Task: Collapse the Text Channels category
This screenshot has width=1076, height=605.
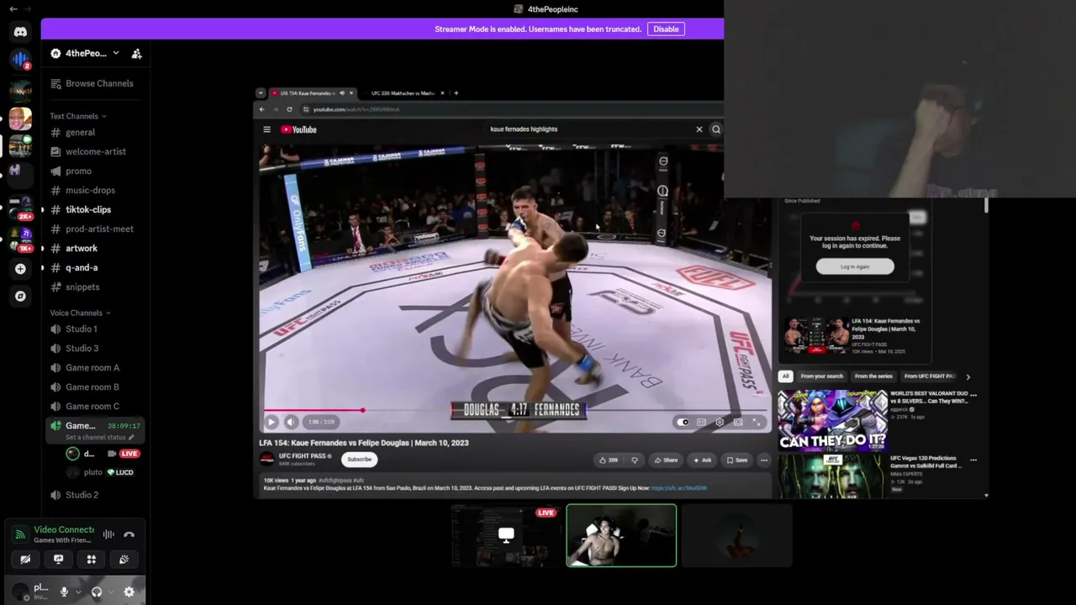Action: (78, 116)
